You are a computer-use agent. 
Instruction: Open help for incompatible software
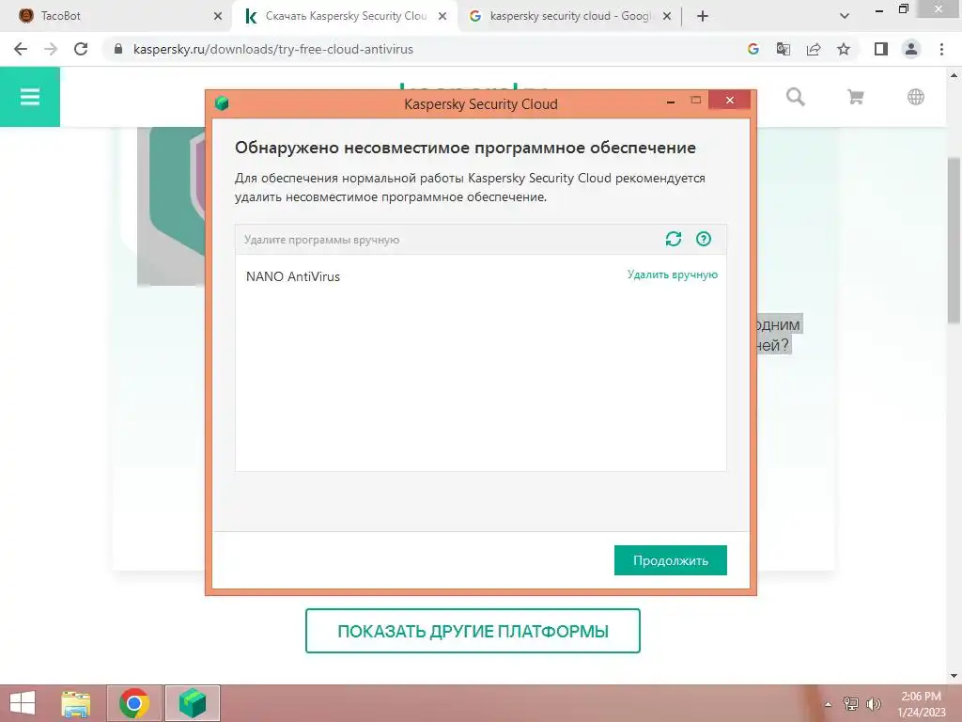coord(703,239)
